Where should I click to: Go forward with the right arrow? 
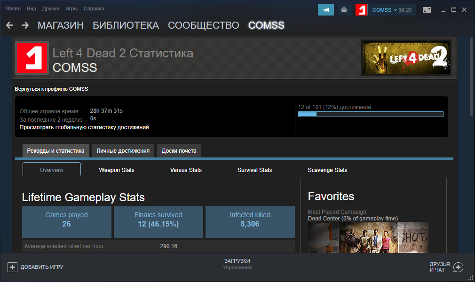pyautogui.click(x=25, y=25)
